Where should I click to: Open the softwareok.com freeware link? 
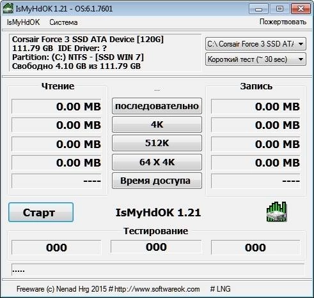pyautogui.click(x=108, y=289)
